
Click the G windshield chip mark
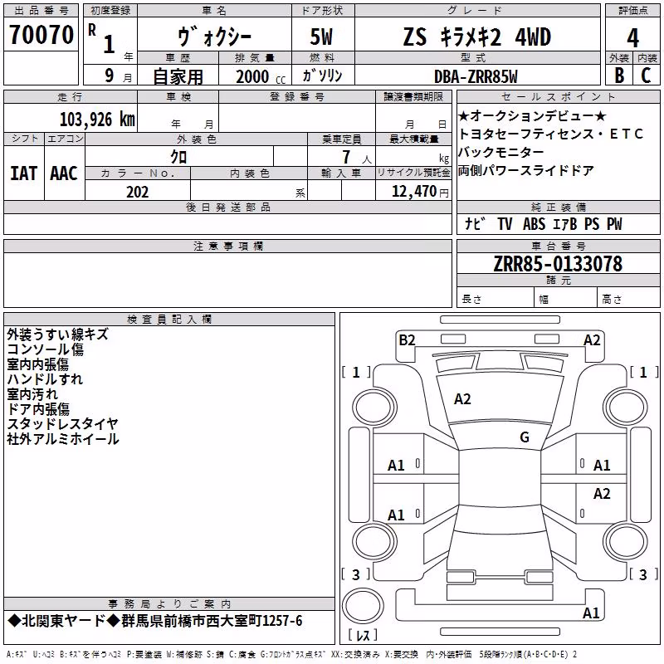[525, 437]
